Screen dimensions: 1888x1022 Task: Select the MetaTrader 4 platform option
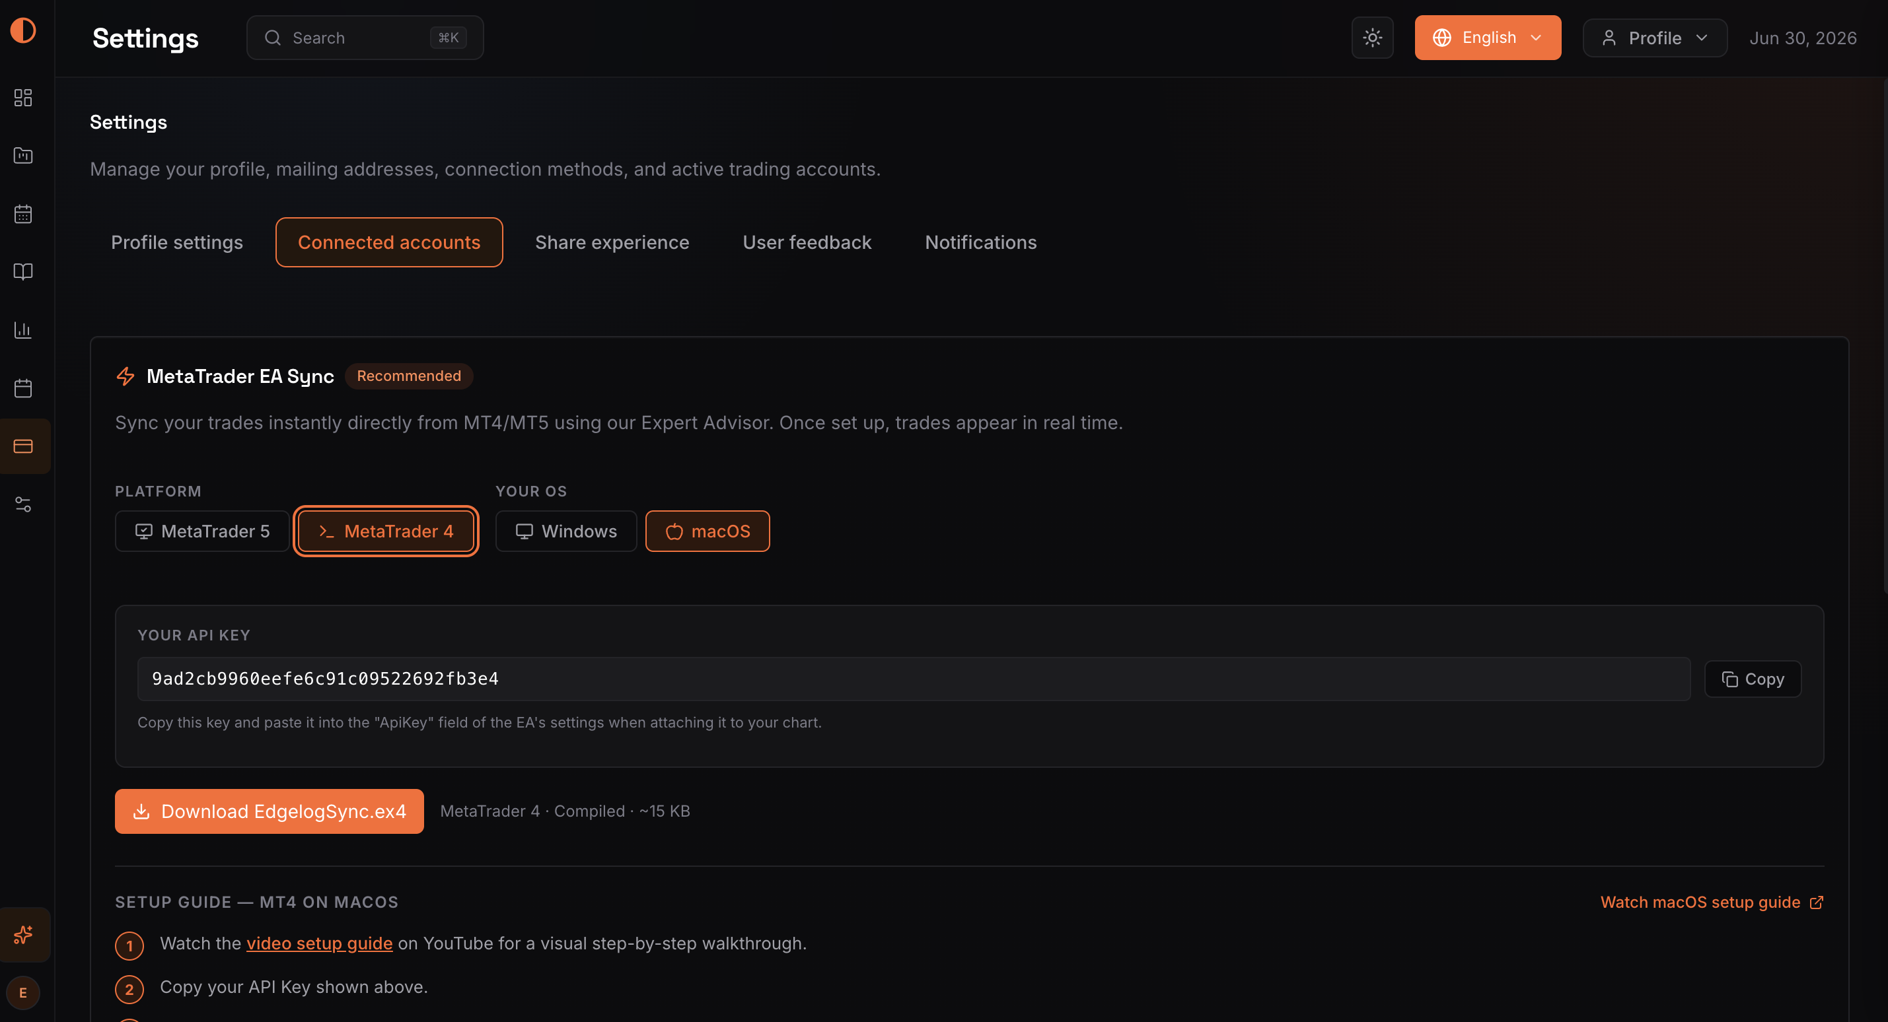[x=386, y=531]
